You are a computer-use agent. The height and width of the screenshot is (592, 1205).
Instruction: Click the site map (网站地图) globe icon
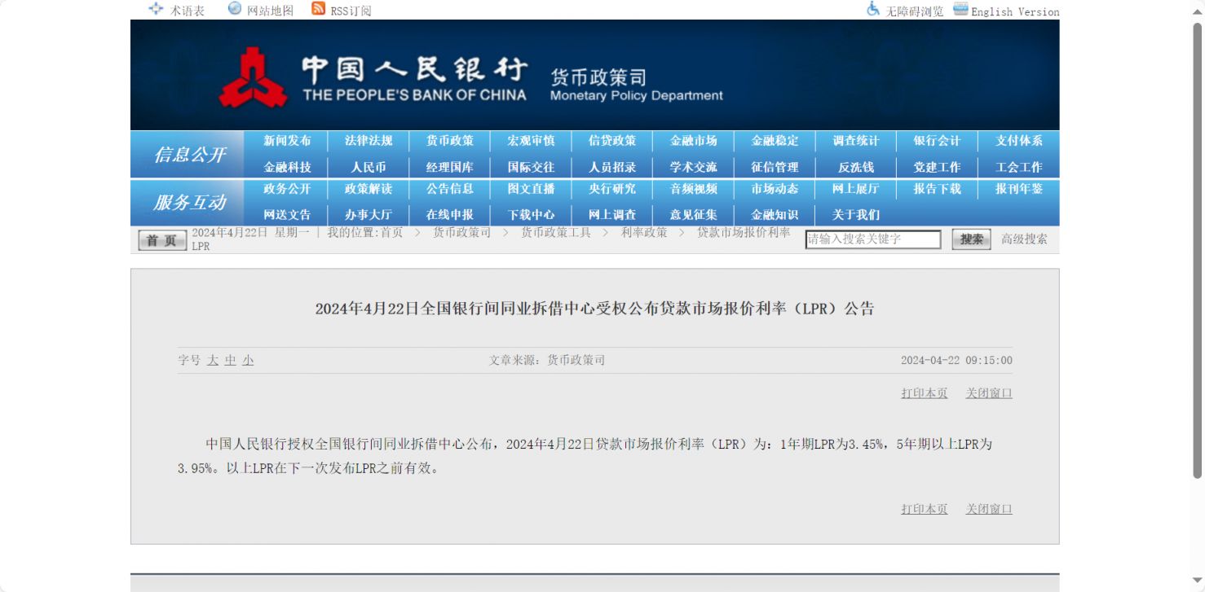235,9
